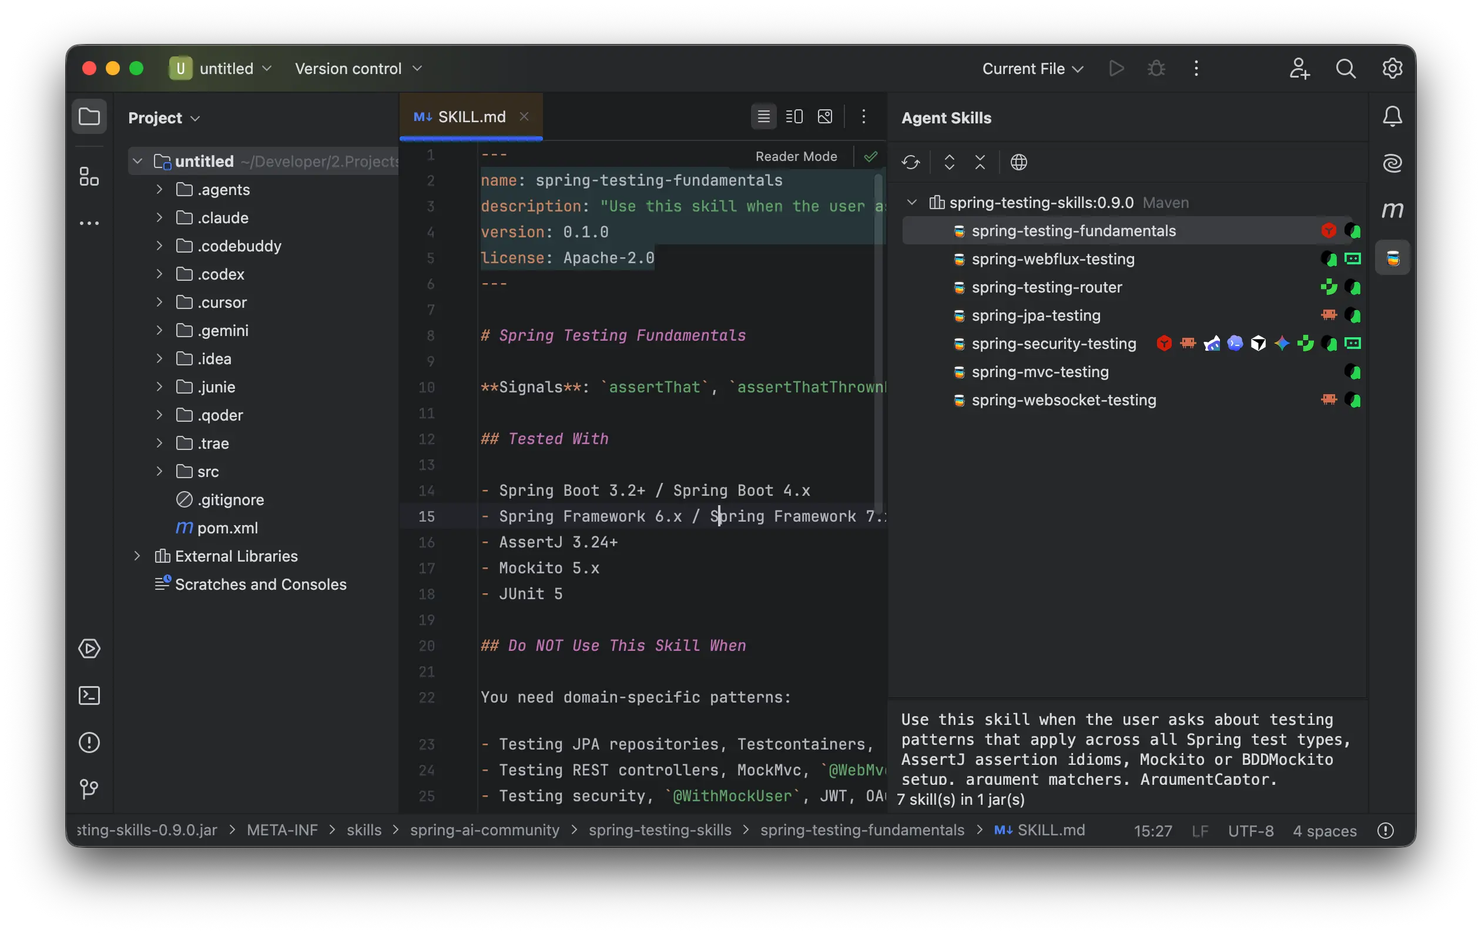Click the skills breadcrumb
Image resolution: width=1482 pixels, height=934 pixels.
pyautogui.click(x=364, y=830)
